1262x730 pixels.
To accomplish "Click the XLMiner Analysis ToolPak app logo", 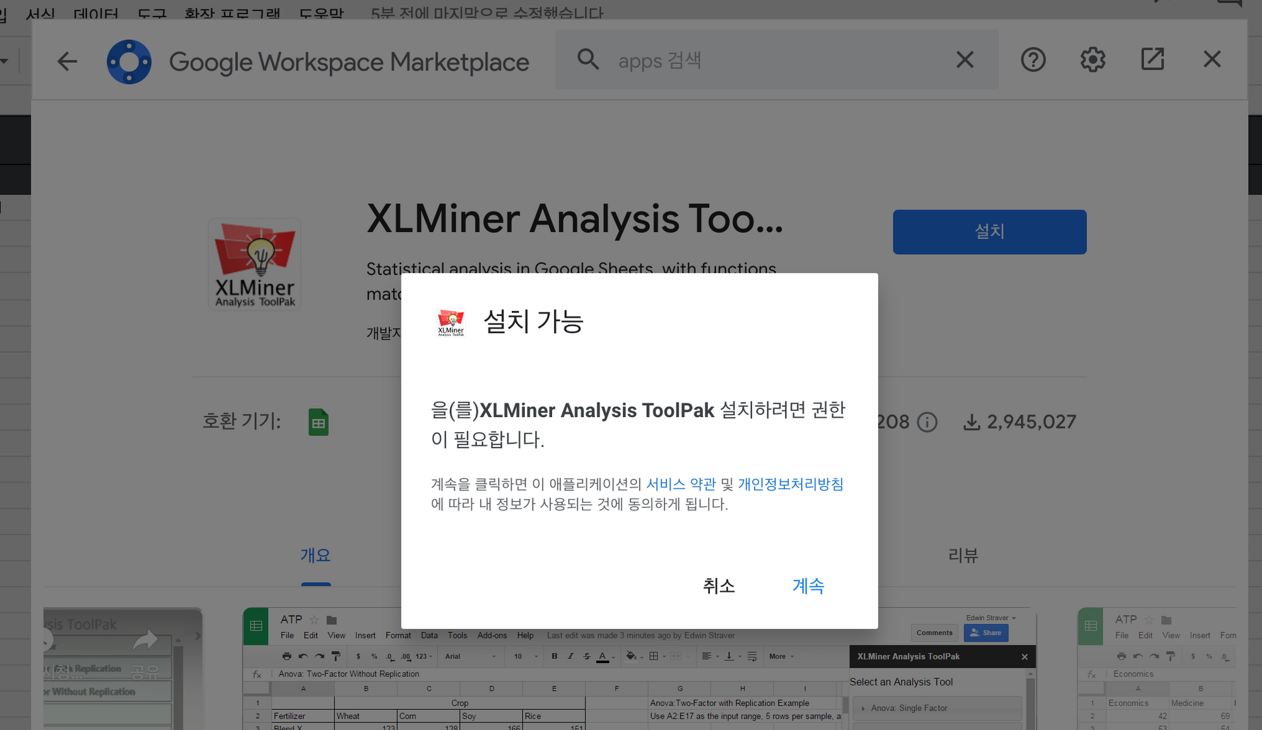I will [x=255, y=264].
